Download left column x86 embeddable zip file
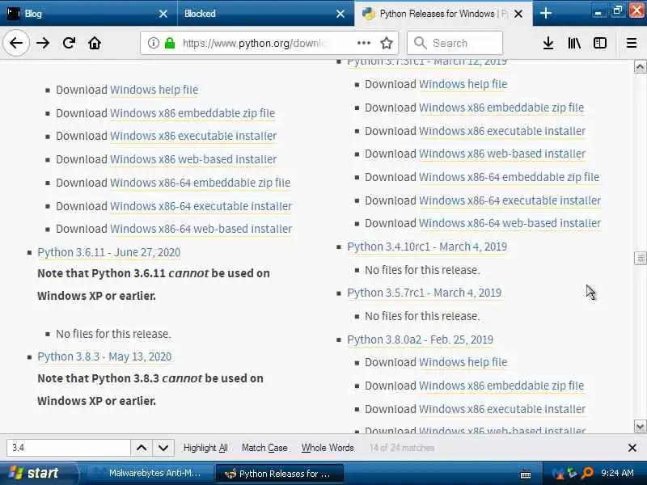The width and height of the screenshot is (647, 485). 192,113
